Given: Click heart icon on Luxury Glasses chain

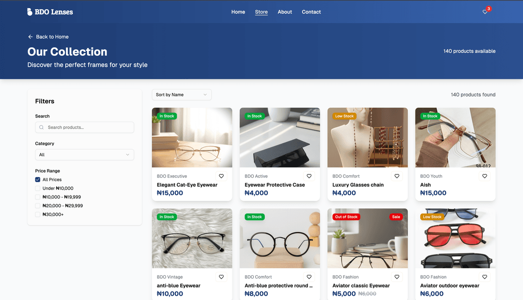Looking at the screenshot, I should click(397, 176).
